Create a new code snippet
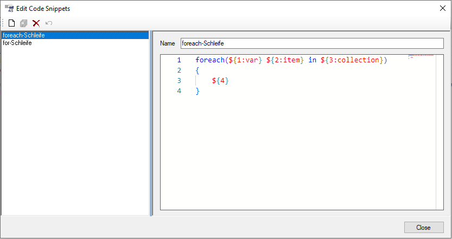Image resolution: width=452 pixels, height=239 pixels. [x=11, y=23]
